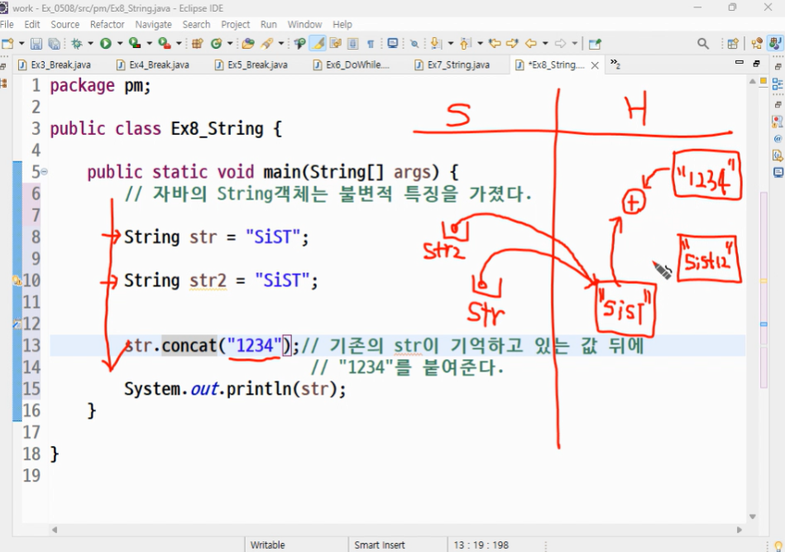
Task: Click the Save file toolbar icon
Action: point(36,43)
